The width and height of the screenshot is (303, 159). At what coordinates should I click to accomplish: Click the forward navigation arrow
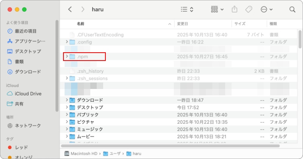83,9
